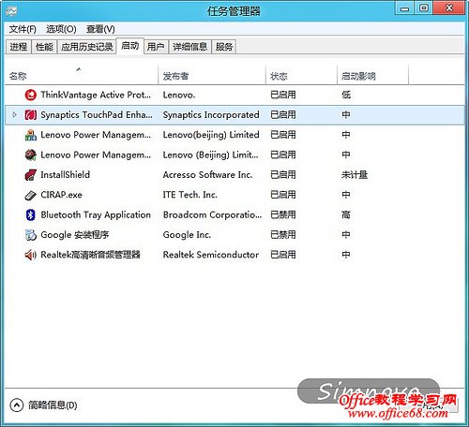Click 已启用 status of ThinkVantage row
This screenshot has width=469, height=427.
click(x=283, y=95)
